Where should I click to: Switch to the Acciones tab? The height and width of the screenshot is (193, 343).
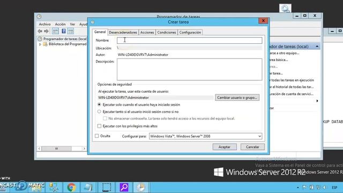147,32
